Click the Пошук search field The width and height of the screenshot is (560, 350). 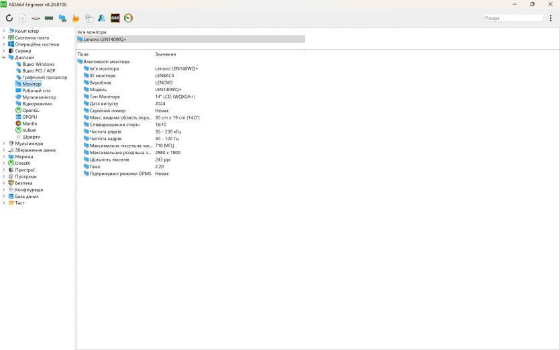point(512,18)
